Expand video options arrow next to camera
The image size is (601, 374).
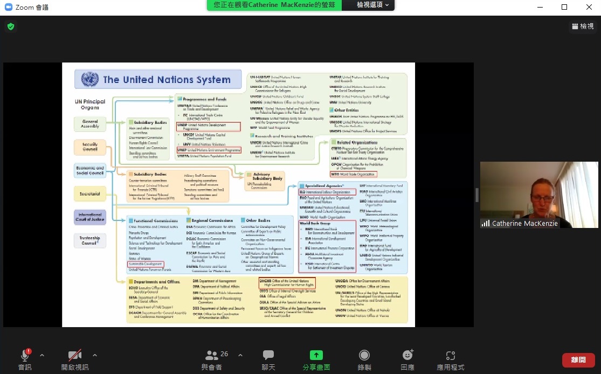pos(95,355)
